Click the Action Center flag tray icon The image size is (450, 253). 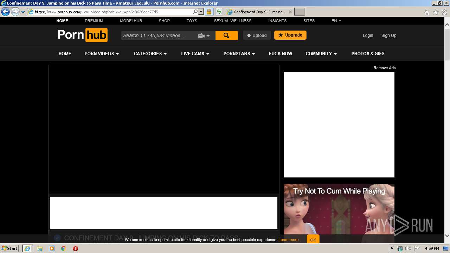click(x=417, y=248)
